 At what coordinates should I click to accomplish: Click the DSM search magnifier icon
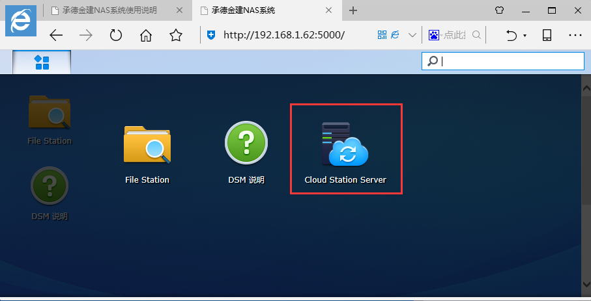(432, 61)
